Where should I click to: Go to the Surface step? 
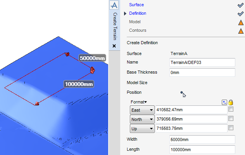click(x=136, y=5)
